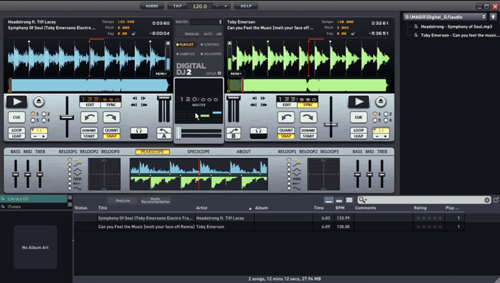500x283 pixels.
Task: Step one frame back on right deck
Action: [254, 98]
